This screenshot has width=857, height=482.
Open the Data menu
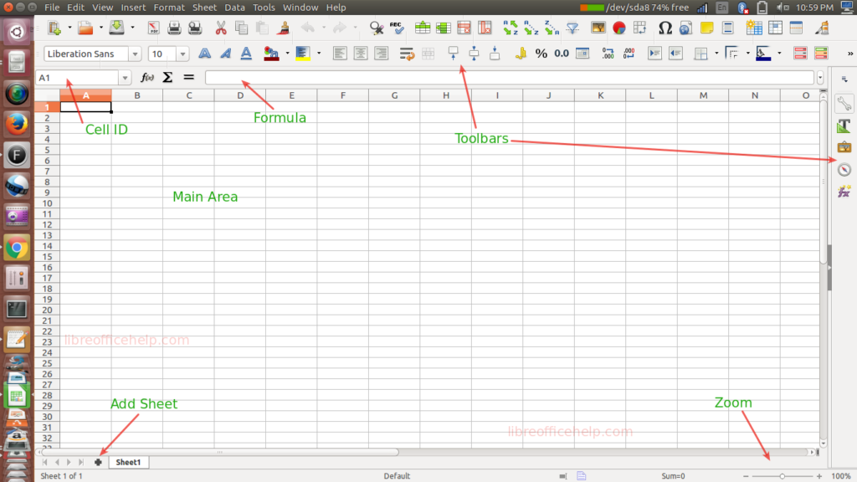coord(234,8)
